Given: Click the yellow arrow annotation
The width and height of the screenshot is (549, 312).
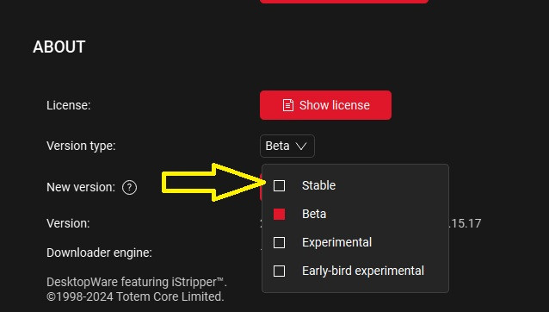Looking at the screenshot, I should [214, 183].
